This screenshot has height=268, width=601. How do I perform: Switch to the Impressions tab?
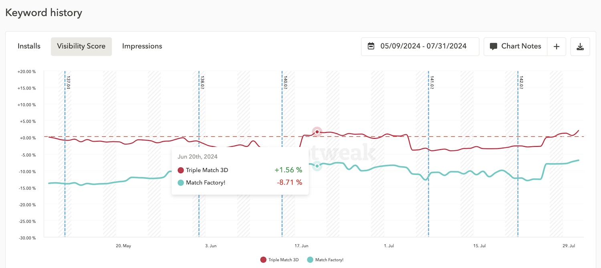coord(142,46)
